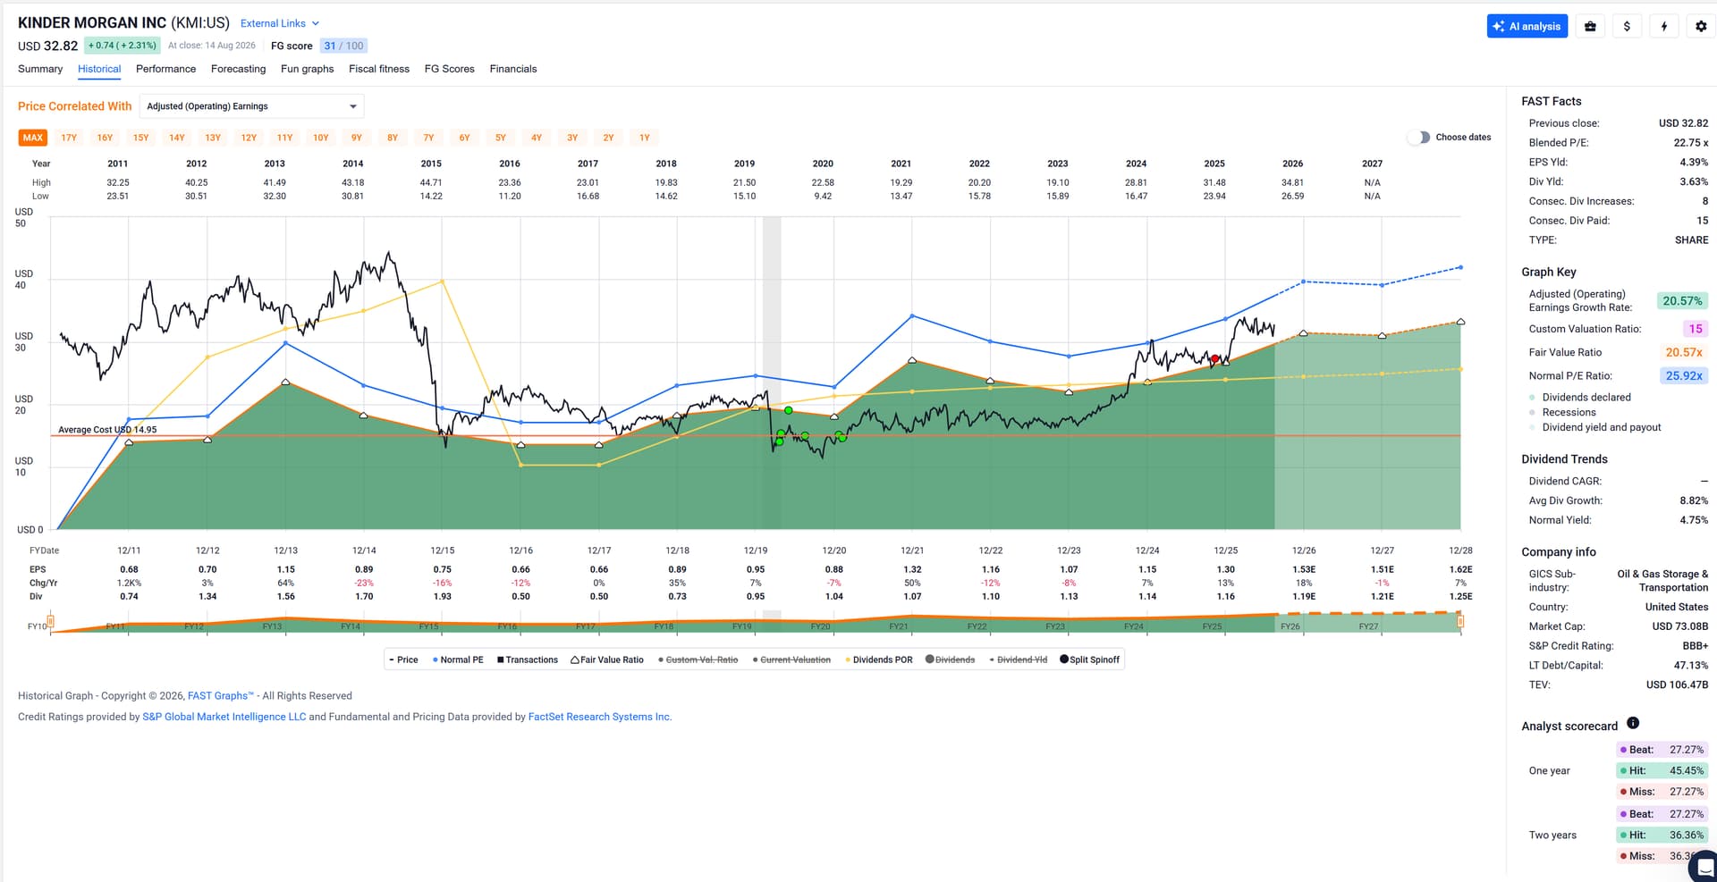Toggle the Choose dates switch

coord(1419,138)
